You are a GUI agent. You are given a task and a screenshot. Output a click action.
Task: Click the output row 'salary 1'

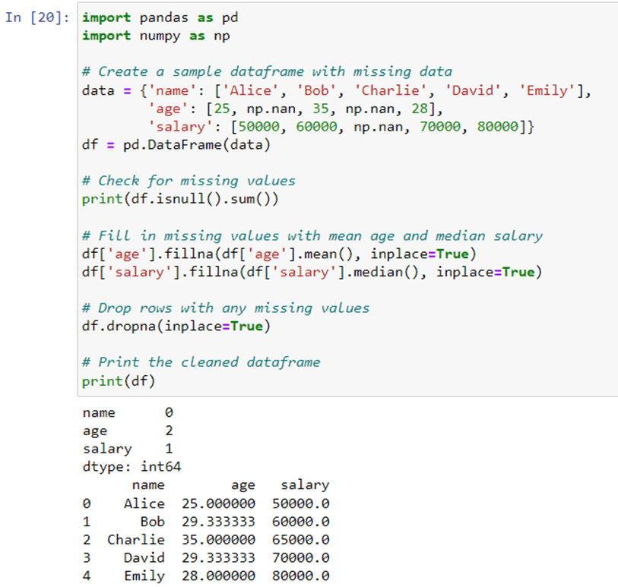point(128,449)
